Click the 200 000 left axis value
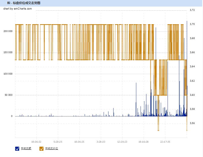This screenshot has width=203, height=157. 8,31
